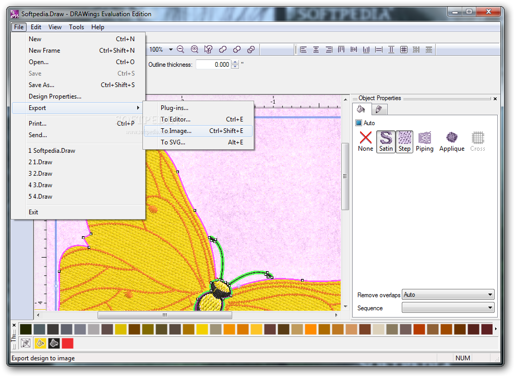The image size is (515, 377).
Task: Click the same width sizing icon
Action: coord(379,50)
